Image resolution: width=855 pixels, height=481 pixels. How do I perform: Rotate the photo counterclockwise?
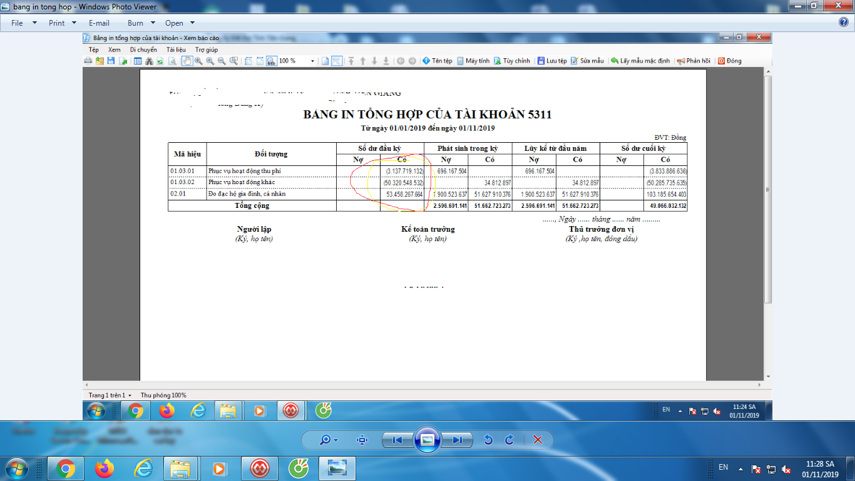click(x=488, y=440)
